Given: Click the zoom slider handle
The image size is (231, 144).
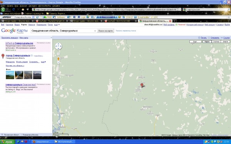Looking at the screenshot, I should click(x=59, y=77).
